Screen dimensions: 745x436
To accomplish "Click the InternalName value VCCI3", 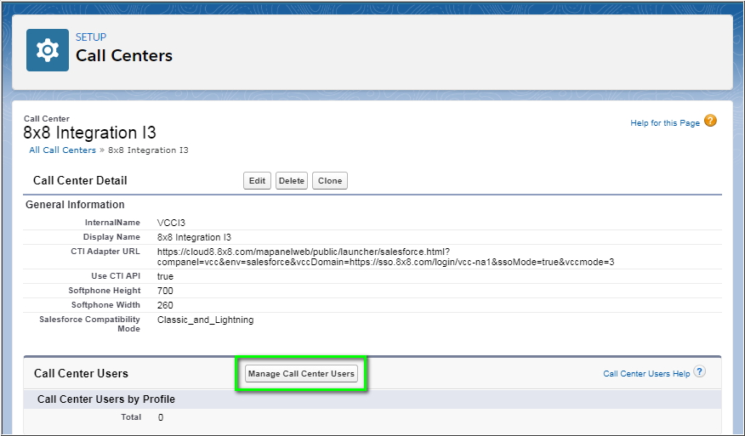I will 172,223.
